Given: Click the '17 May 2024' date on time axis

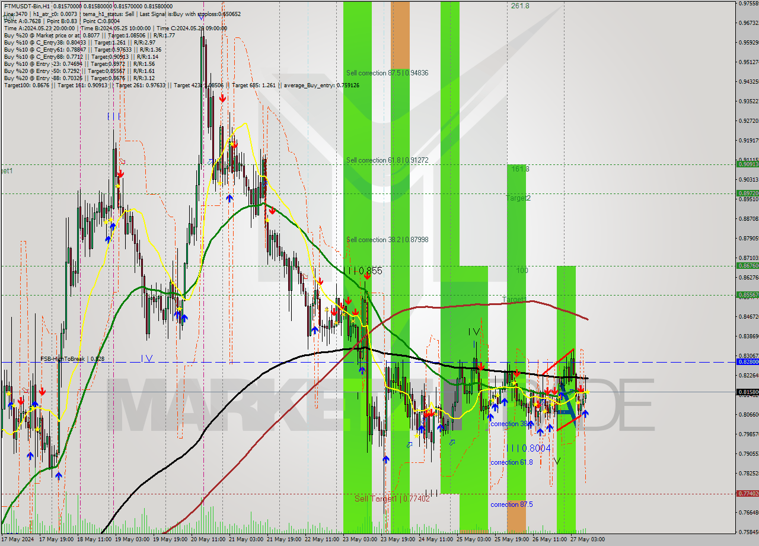Looking at the screenshot, I should (18, 539).
